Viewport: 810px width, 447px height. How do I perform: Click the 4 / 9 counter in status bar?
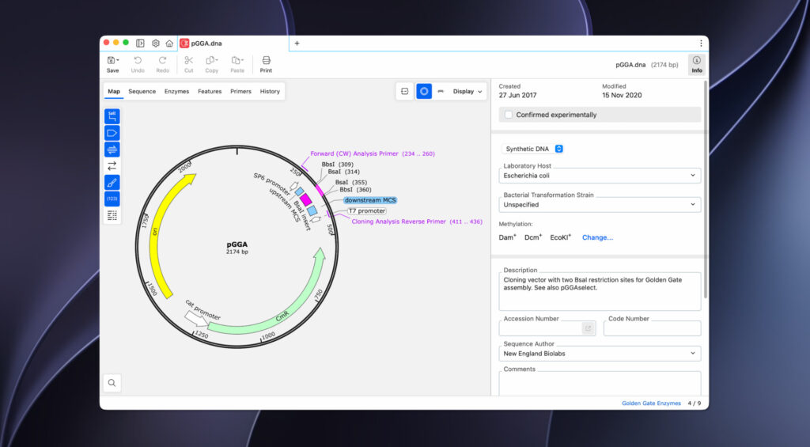click(695, 403)
